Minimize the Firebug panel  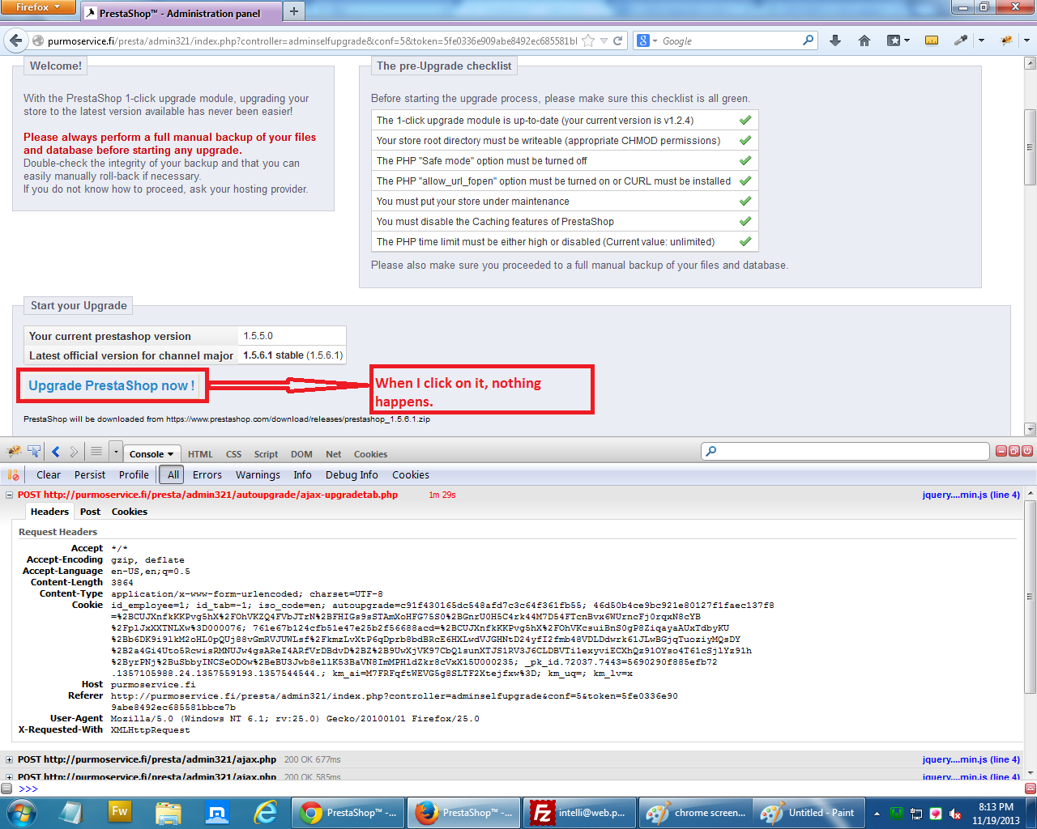click(1001, 451)
